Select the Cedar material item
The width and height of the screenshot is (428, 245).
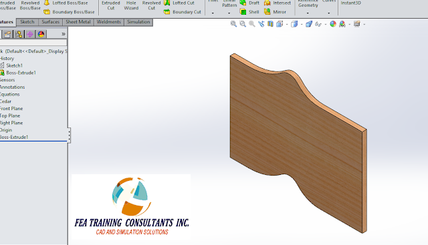6,101
